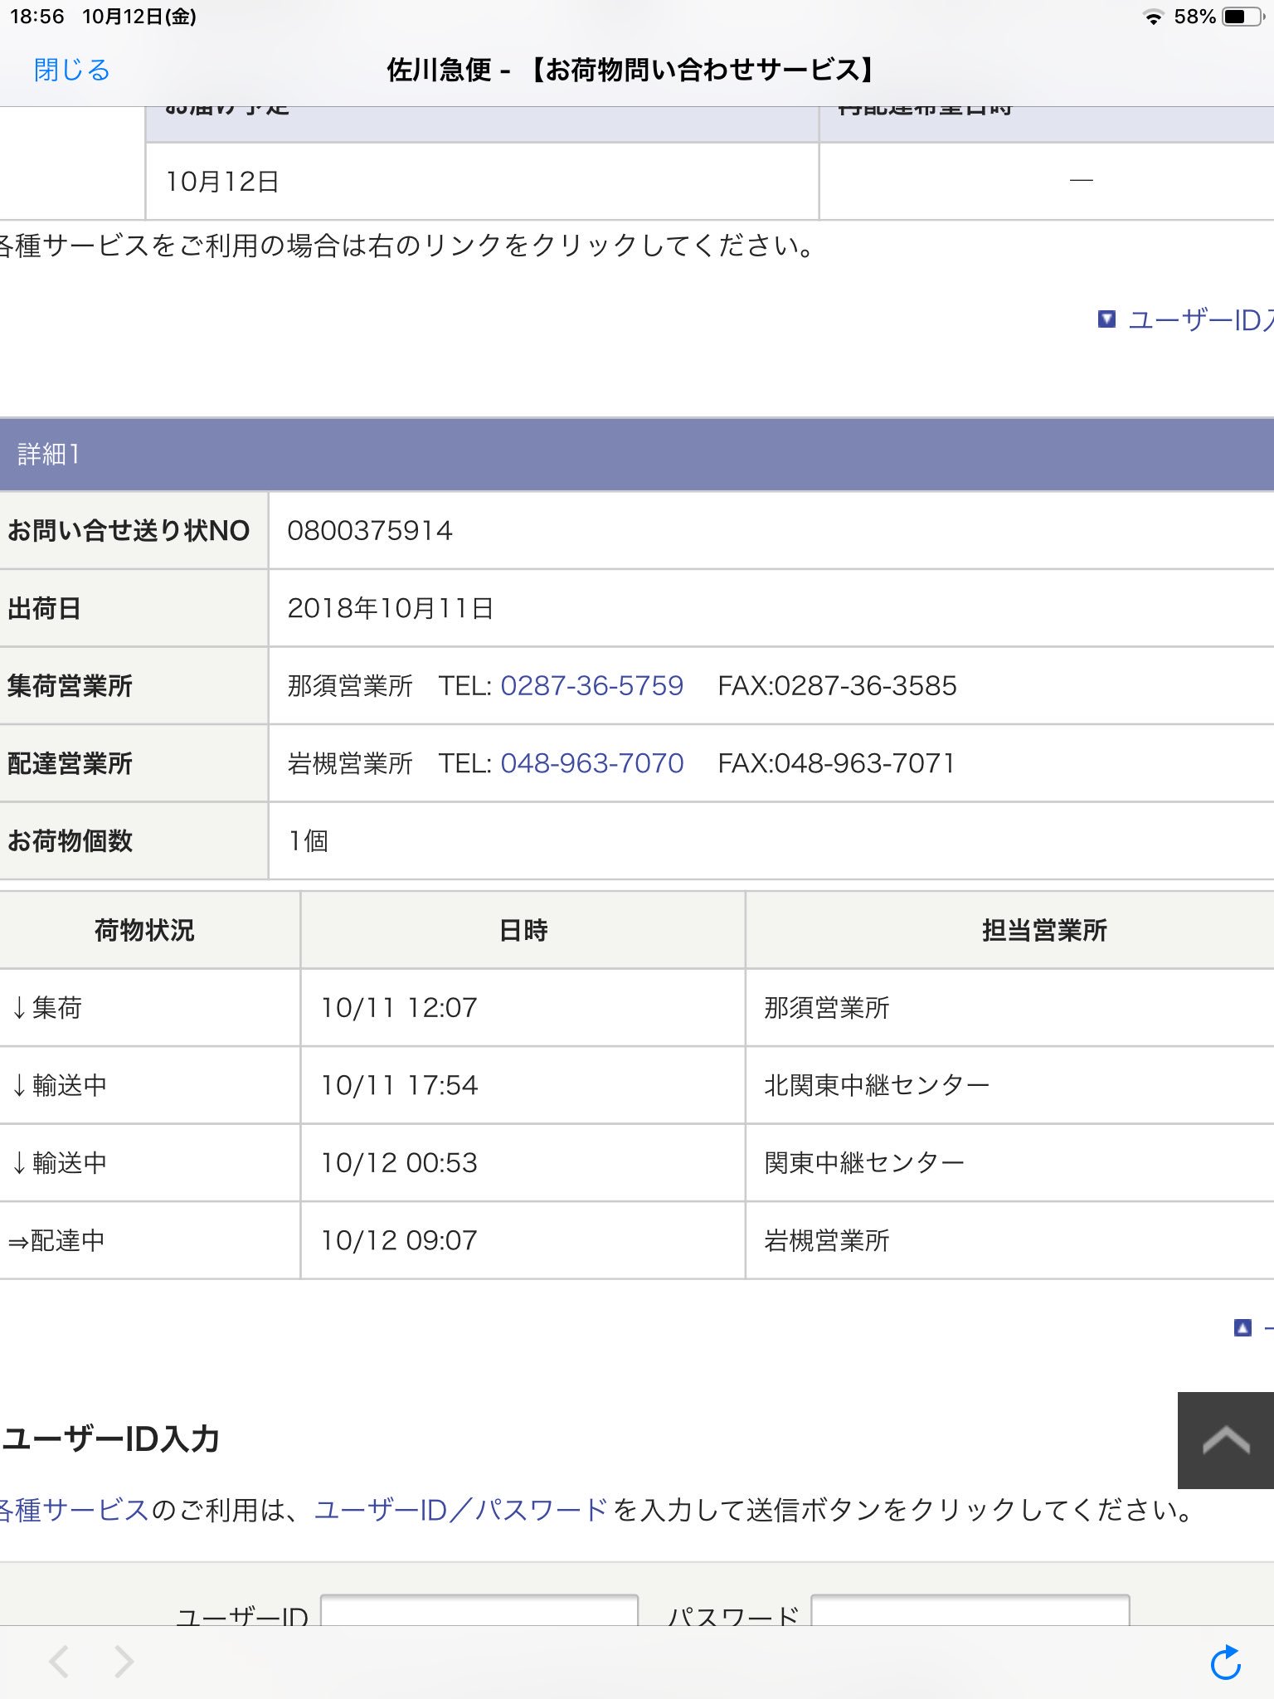Go back with browser back arrow

click(x=58, y=1662)
